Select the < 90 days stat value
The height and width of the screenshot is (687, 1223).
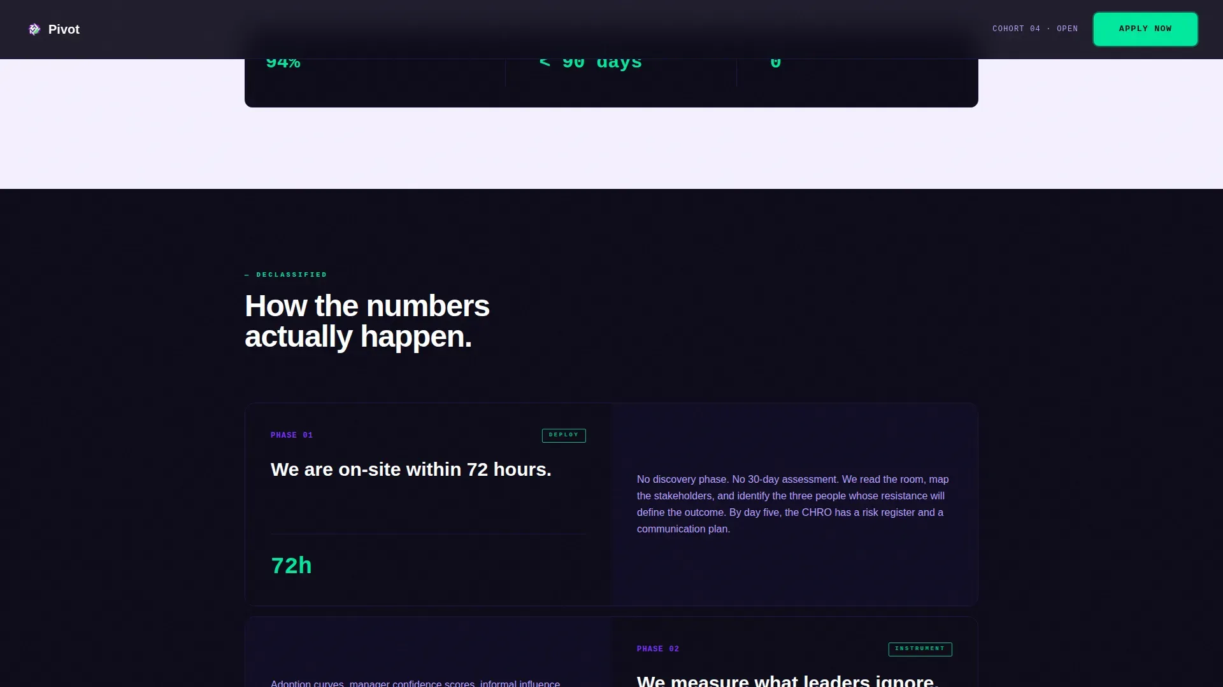point(590,63)
